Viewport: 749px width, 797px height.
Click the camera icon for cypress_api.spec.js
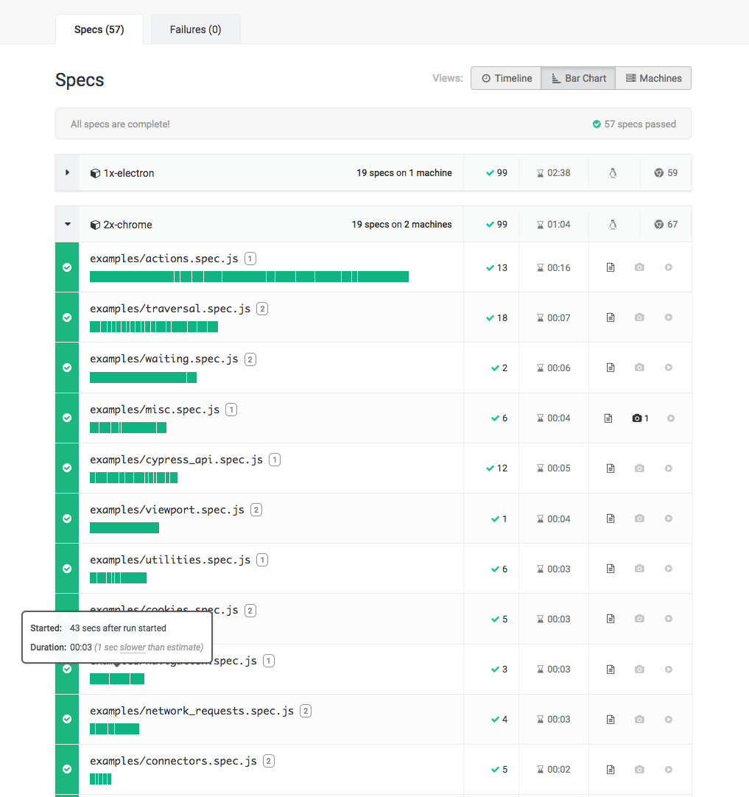(x=639, y=468)
